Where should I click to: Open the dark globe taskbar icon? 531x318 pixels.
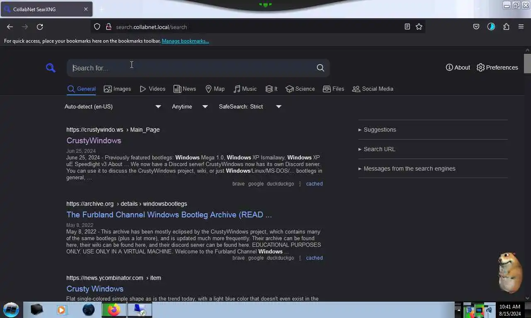pos(88,310)
